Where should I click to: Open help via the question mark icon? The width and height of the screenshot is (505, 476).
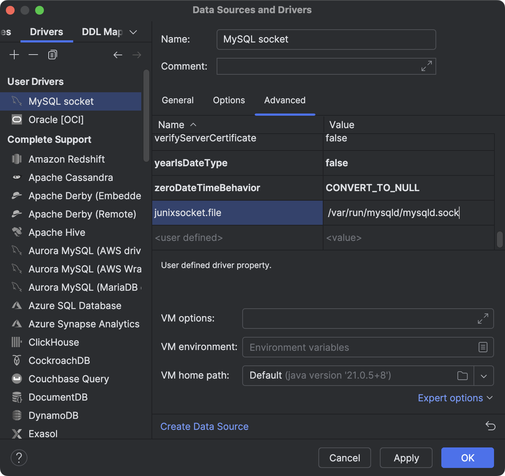19,457
